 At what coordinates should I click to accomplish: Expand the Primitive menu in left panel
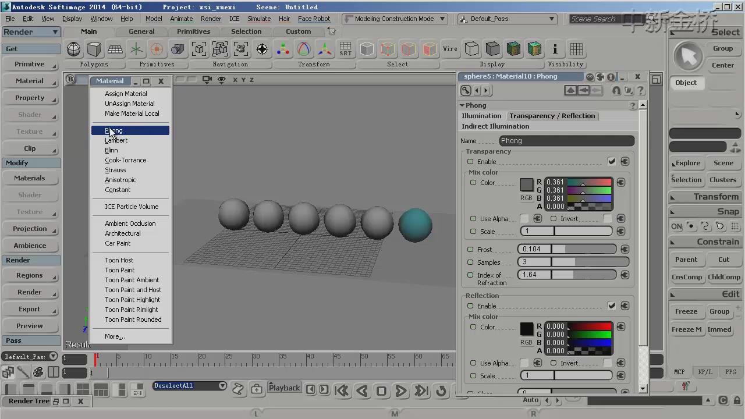click(30, 64)
